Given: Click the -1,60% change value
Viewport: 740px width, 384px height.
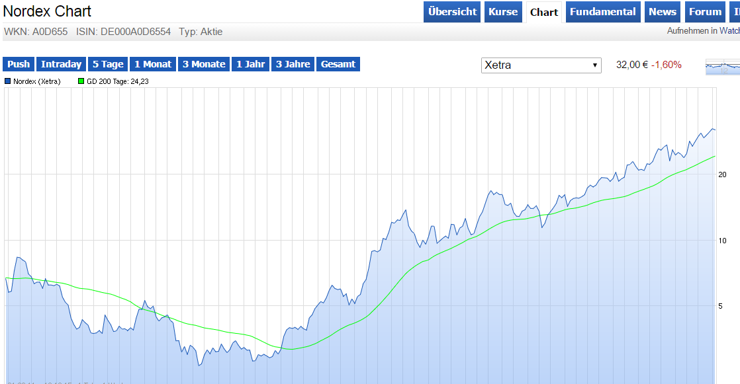Looking at the screenshot, I should pos(667,65).
